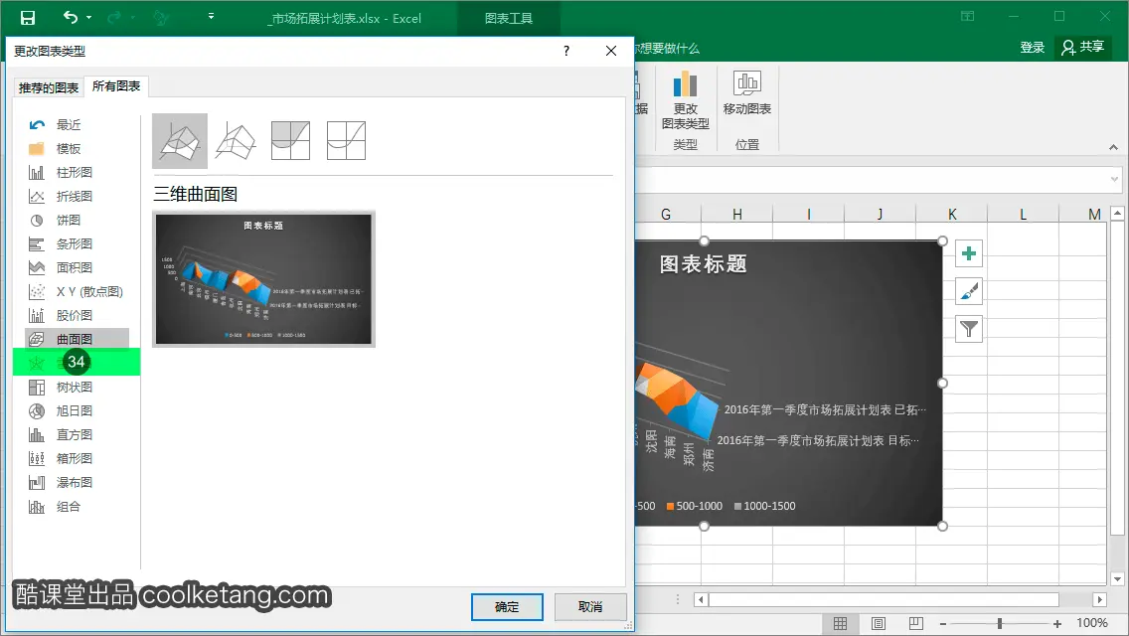Image resolution: width=1129 pixels, height=636 pixels.
Task: Select the 组合 combo chart category
Action: [69, 507]
